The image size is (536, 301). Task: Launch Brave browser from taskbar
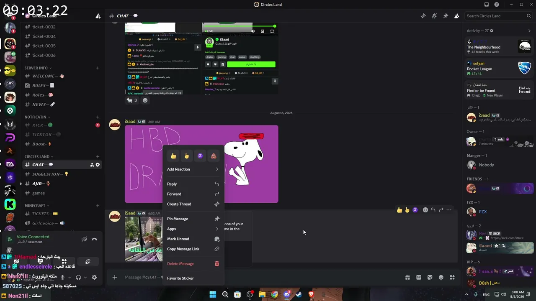pyautogui.click(x=311, y=294)
